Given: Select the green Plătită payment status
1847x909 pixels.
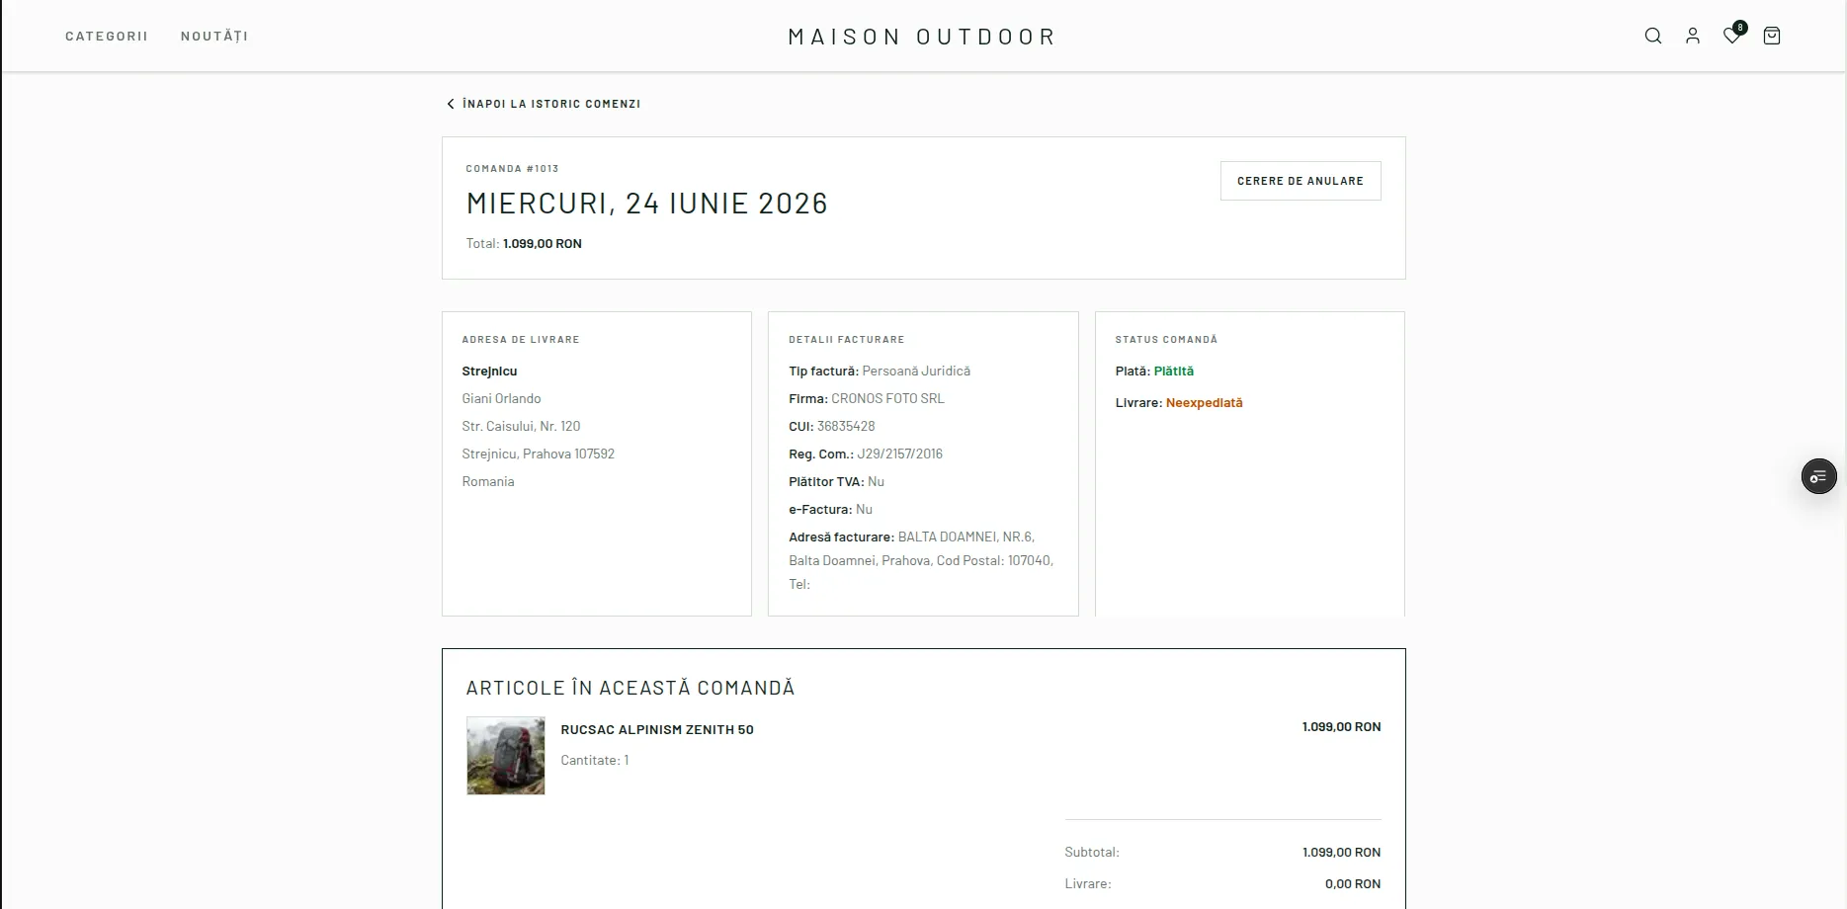Looking at the screenshot, I should click(x=1174, y=372).
